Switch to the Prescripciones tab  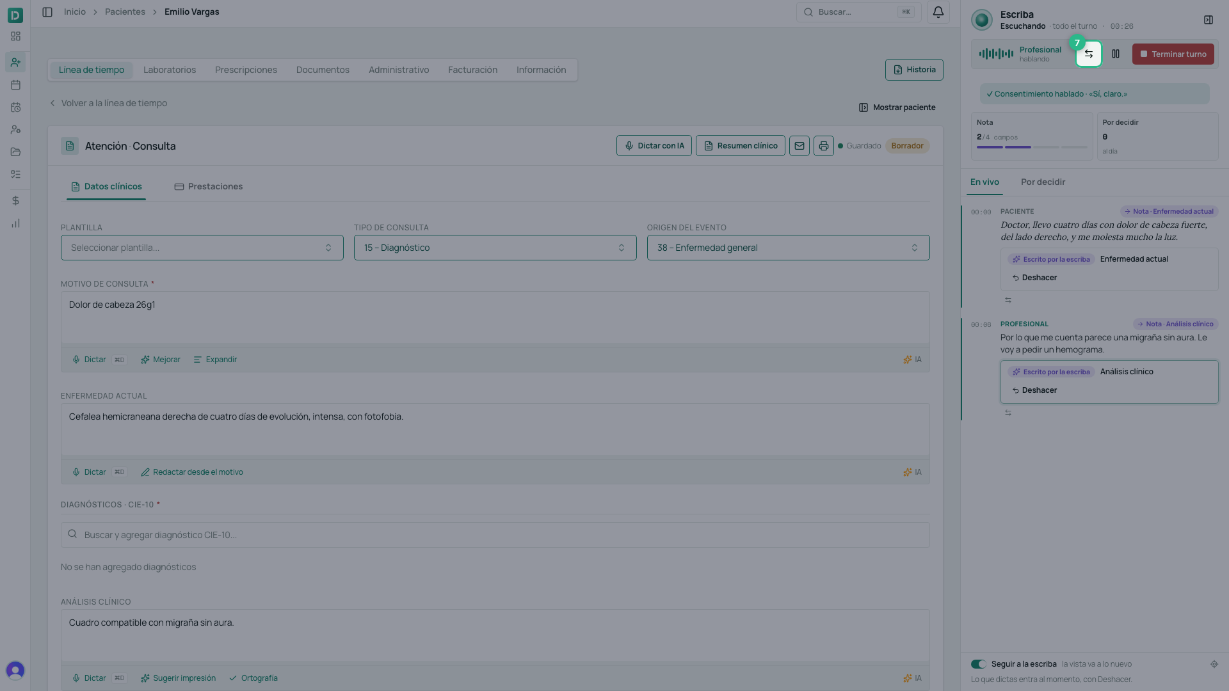point(246,70)
